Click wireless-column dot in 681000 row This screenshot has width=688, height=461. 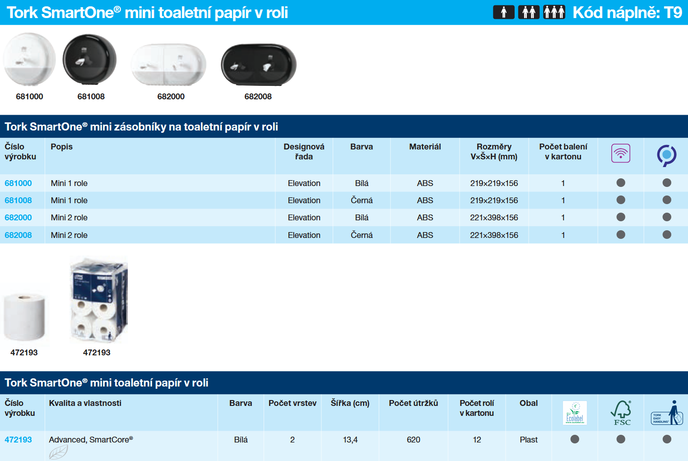[621, 182]
